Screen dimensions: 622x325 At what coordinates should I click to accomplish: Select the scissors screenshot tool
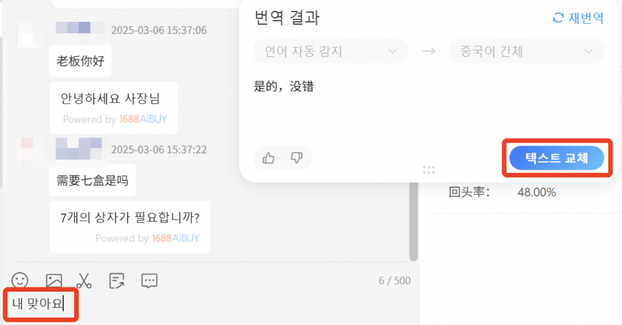[84, 281]
